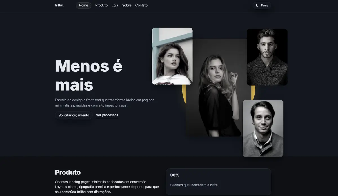338x196 pixels.
Task: Click the Menos é mais headline
Action: 89,75
